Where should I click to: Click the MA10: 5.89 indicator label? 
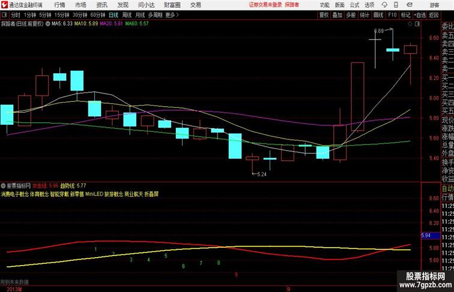point(86,24)
